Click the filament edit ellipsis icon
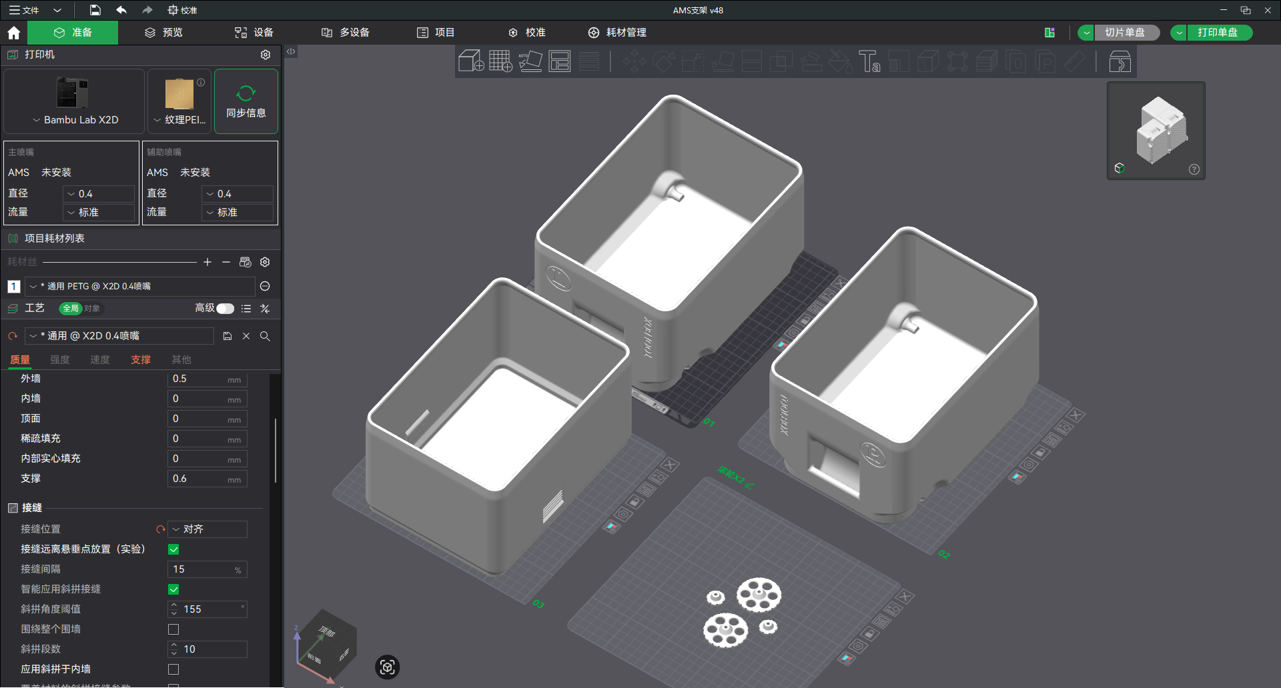1281x688 pixels. click(x=265, y=286)
